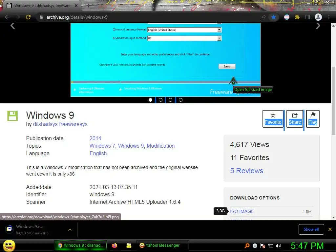Select the fourth carousel dot
Image resolution: width=336 pixels, height=252 pixels.
[181, 100]
